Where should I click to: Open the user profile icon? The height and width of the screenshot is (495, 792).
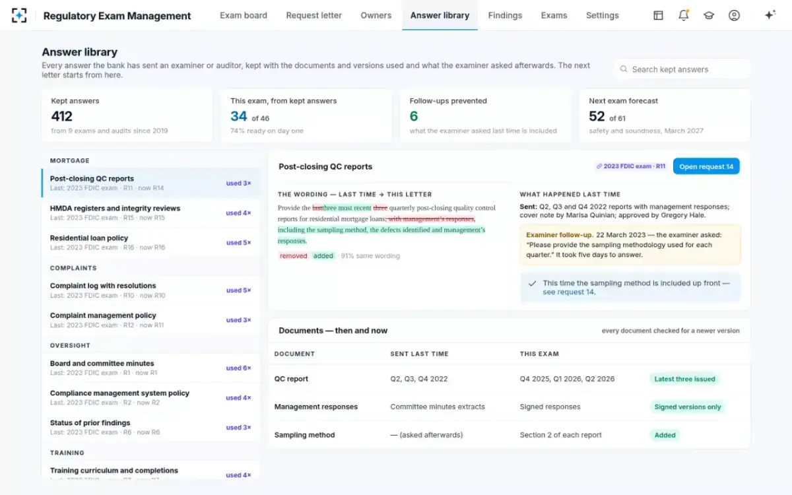pos(734,15)
